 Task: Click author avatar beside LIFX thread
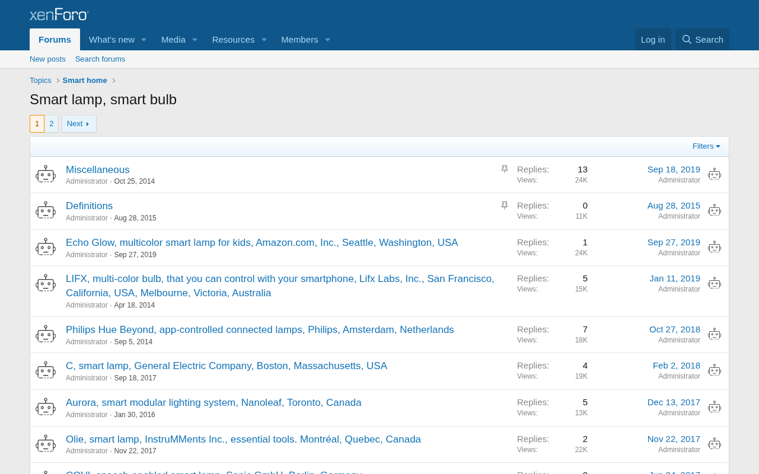(x=46, y=284)
